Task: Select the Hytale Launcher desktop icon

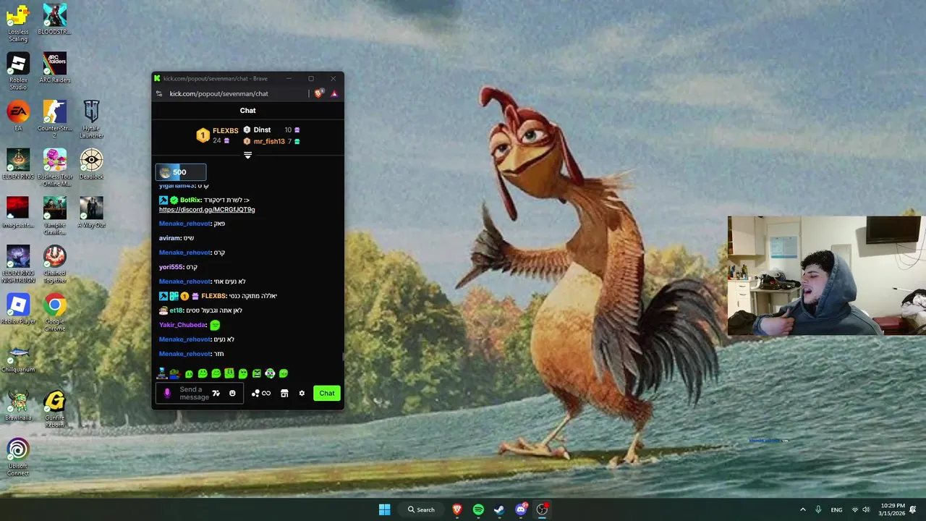Action: [91, 119]
